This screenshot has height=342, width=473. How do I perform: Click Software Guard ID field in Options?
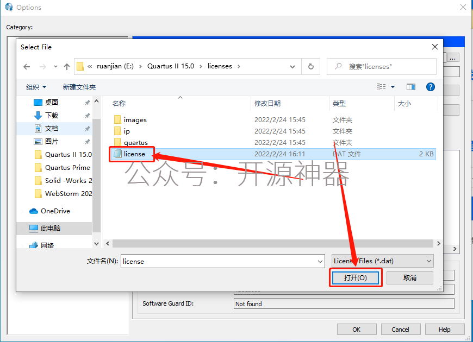[344, 304]
